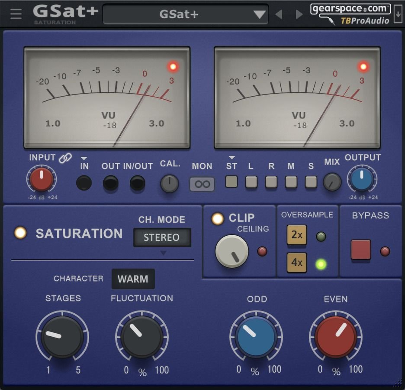Open the hamburger menu
The width and height of the screenshot is (405, 390).
(15, 13)
